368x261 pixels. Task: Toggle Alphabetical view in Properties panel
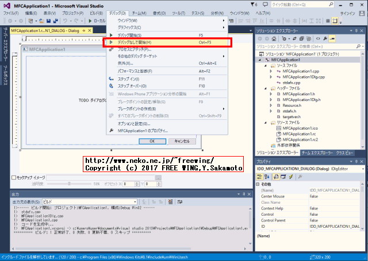(x=267, y=177)
